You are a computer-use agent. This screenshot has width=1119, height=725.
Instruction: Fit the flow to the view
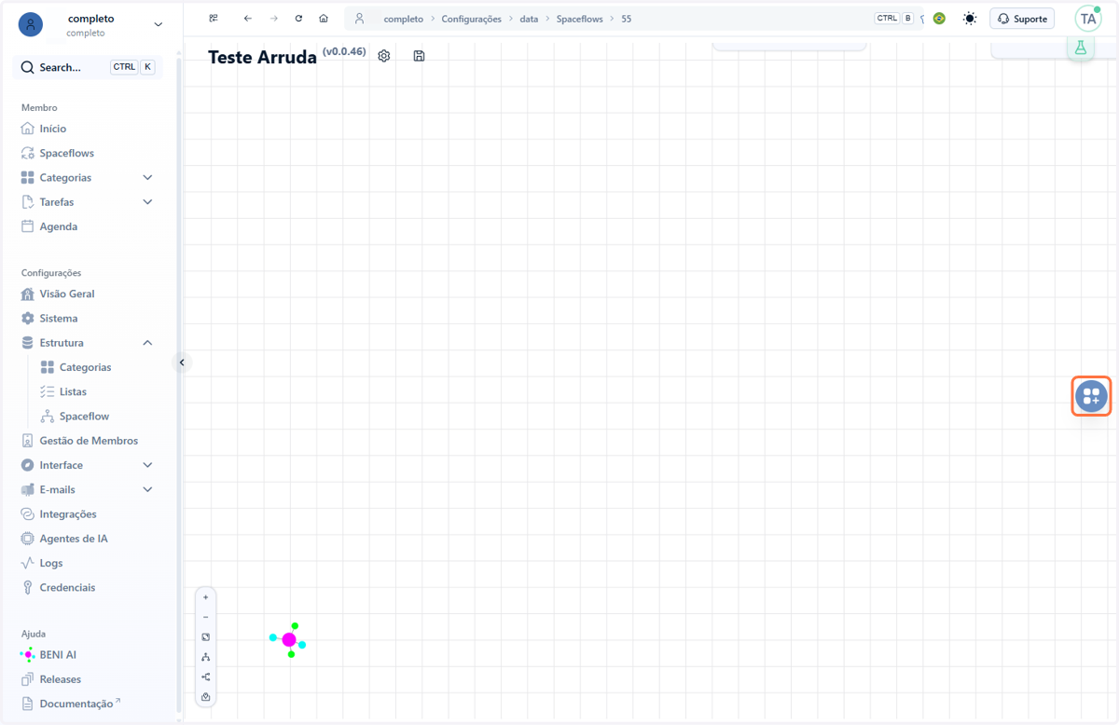206,637
